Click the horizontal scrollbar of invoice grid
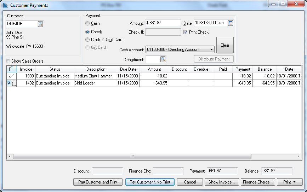The width and height of the screenshot is (307, 192). [x=132, y=156]
